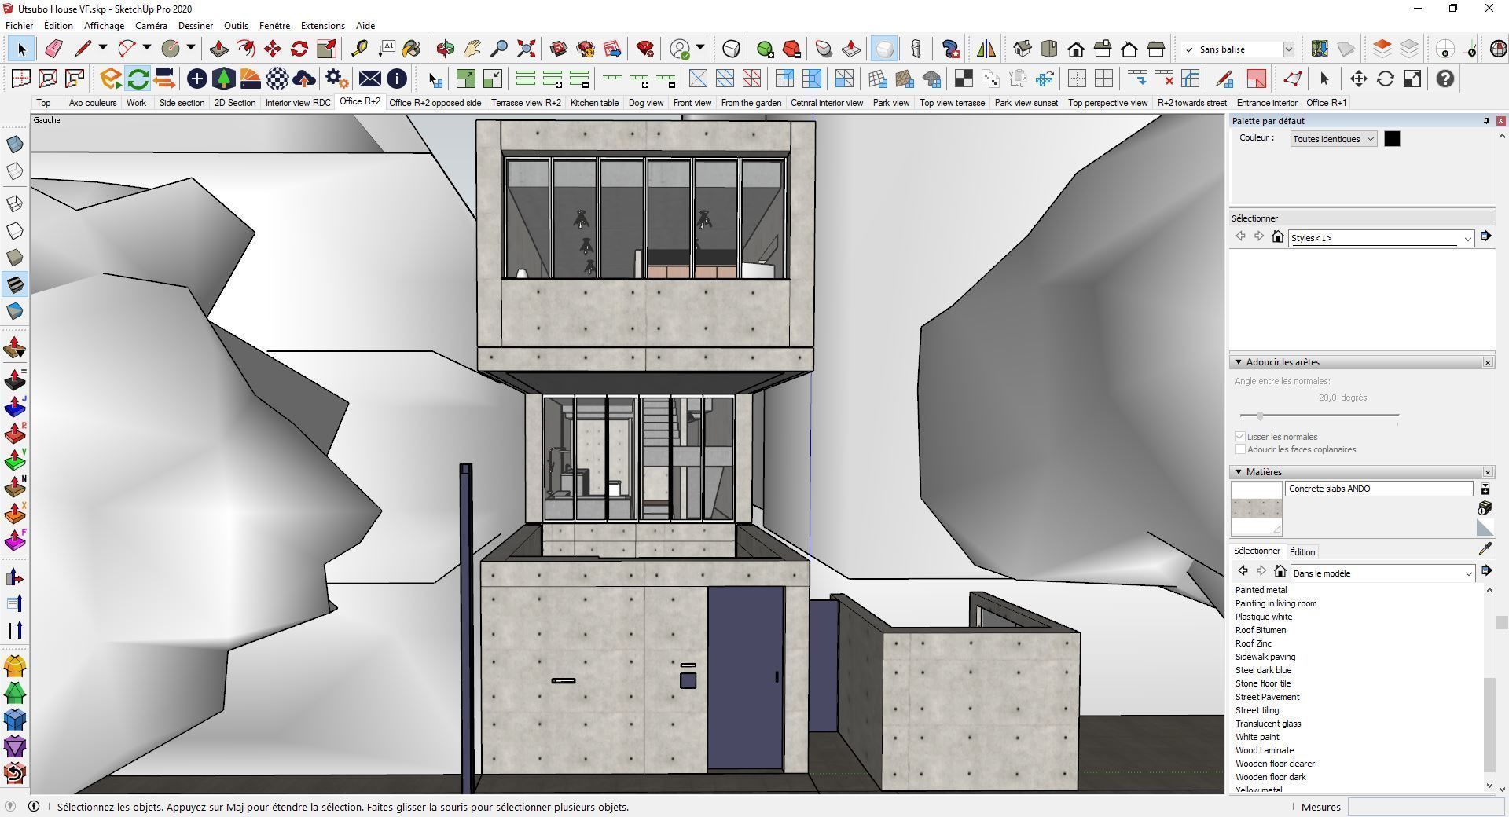Screen dimensions: 1509x817
Task: Collapse the 'Adoucir les arêtes' panel
Action: [1239, 362]
